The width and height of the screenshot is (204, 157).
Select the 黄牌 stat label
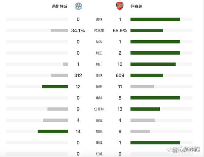[x=99, y=143]
